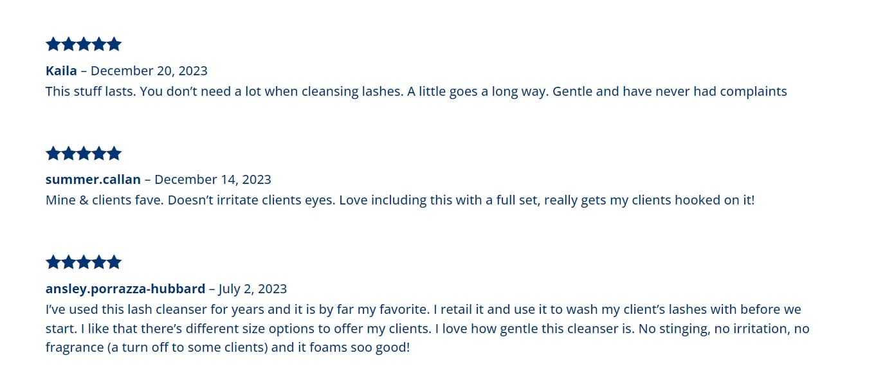Click the summer.callan reviewer name
The width and height of the screenshot is (894, 382).
pyautogui.click(x=93, y=179)
